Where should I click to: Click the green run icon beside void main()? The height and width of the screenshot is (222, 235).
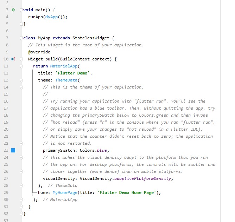[13, 10]
